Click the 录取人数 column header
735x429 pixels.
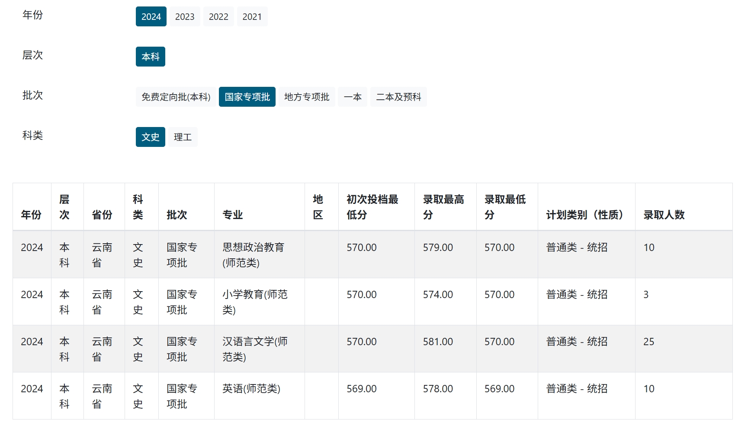[664, 215]
